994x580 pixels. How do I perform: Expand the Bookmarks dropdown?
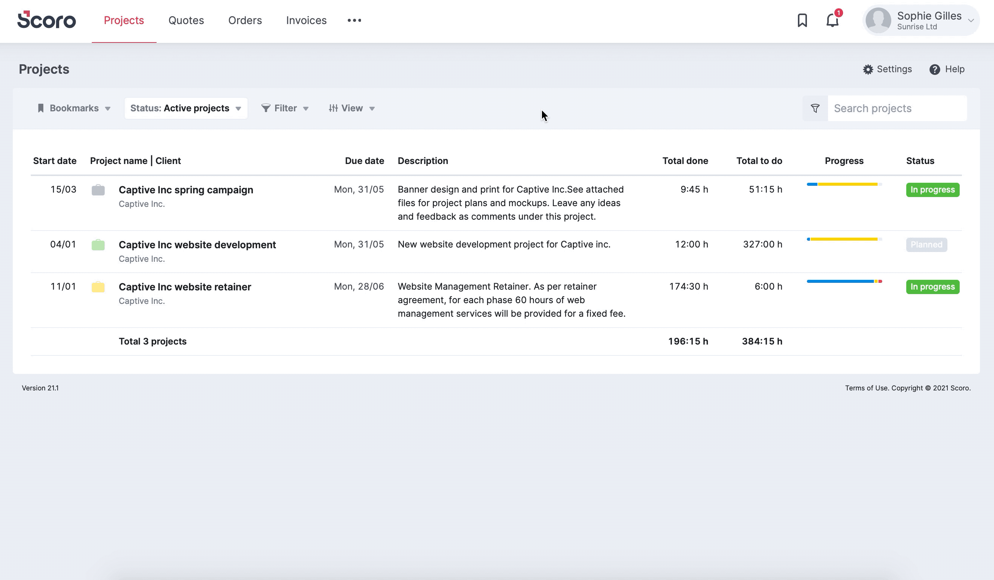[x=74, y=108]
